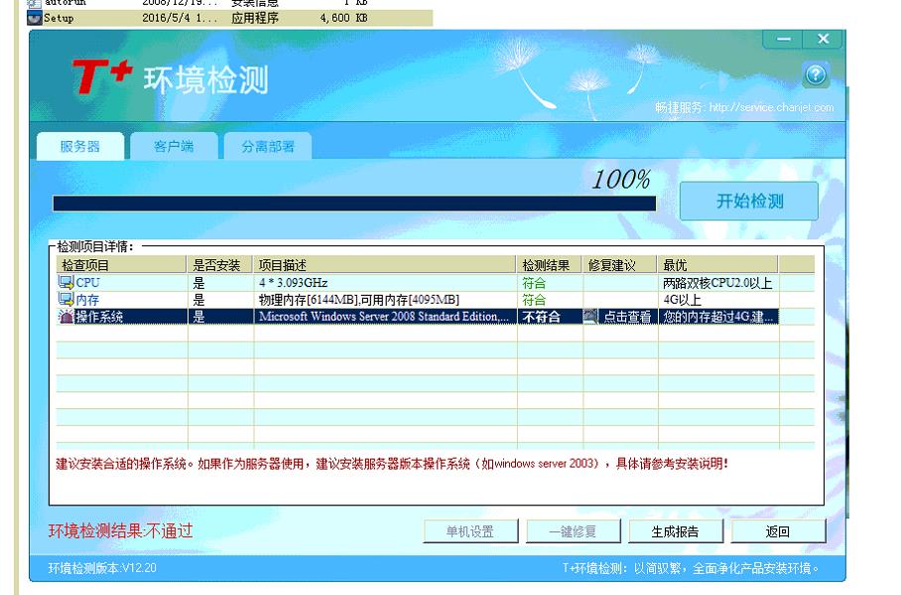This screenshot has width=901, height=595.
Task: Click the CPU row 符合 result
Action: pos(534,282)
